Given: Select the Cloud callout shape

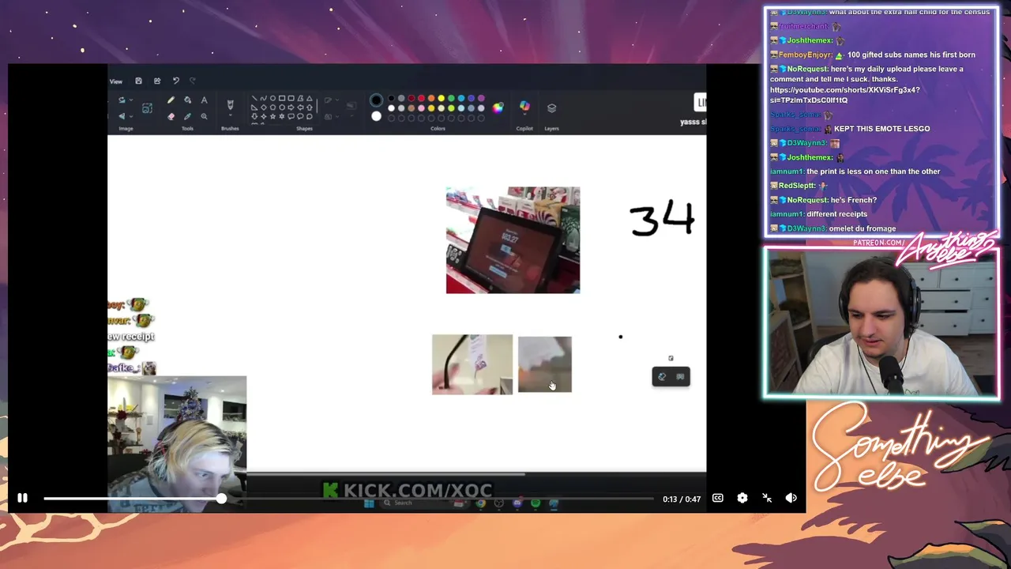Looking at the screenshot, I should click(309, 116).
